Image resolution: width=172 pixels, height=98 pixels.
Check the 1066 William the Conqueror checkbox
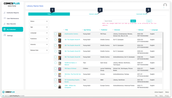(55, 86)
